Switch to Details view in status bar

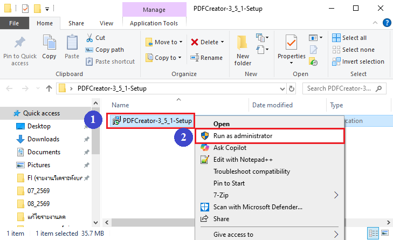(373, 234)
